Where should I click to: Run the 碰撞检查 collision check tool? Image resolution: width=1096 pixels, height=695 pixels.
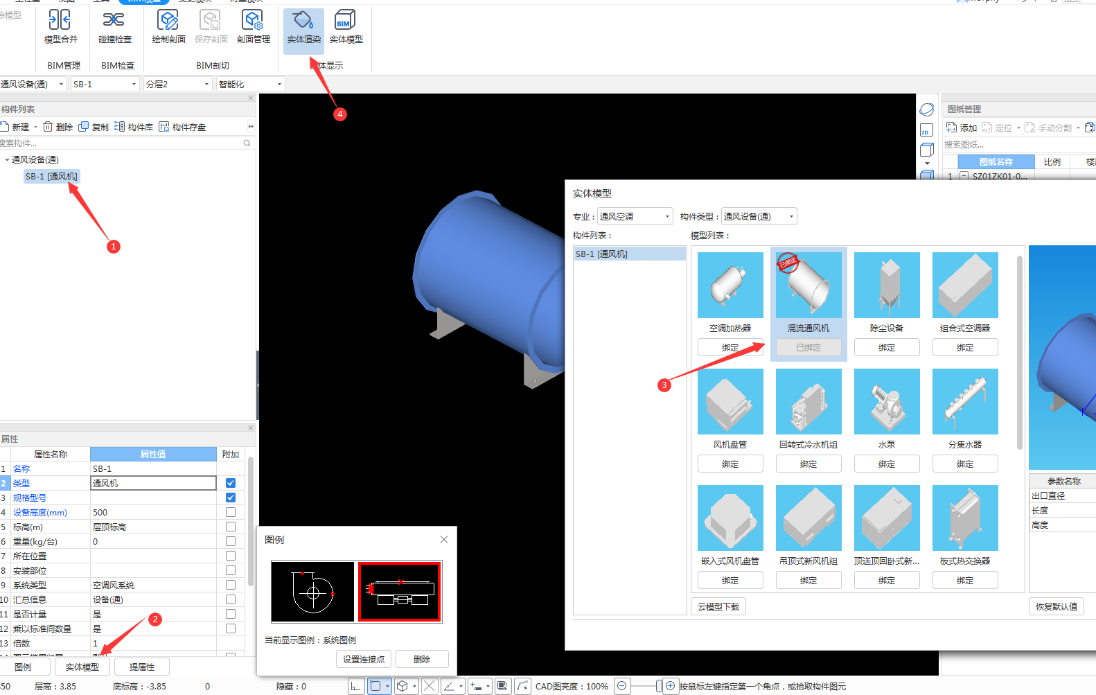(x=114, y=27)
